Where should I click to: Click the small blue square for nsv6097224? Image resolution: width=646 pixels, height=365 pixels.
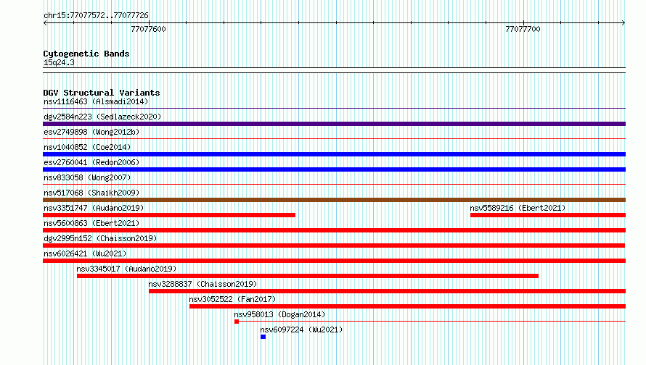tap(263, 337)
